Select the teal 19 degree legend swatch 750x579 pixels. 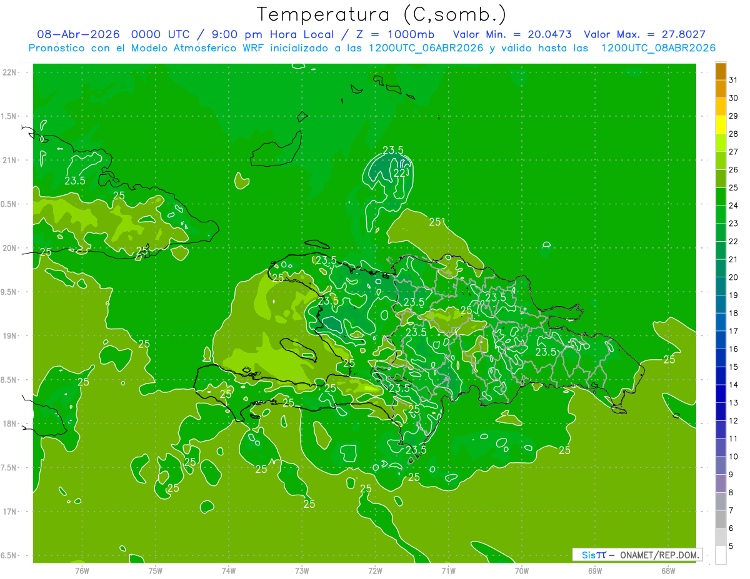pyautogui.click(x=721, y=287)
